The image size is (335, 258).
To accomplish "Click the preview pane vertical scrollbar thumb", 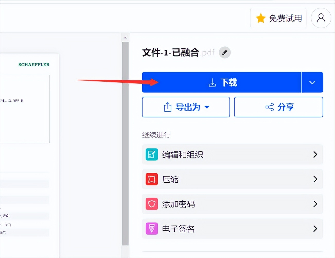I will point(125,144).
